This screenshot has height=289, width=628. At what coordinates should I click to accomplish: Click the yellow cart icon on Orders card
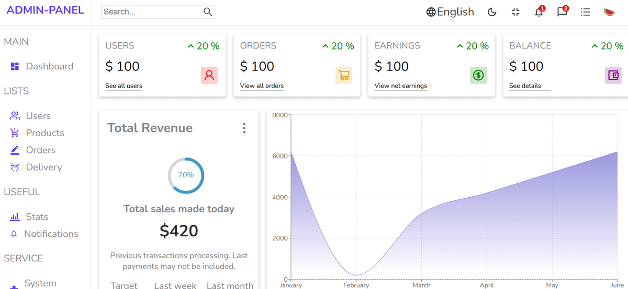(344, 75)
